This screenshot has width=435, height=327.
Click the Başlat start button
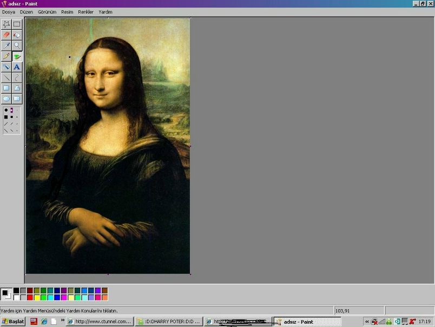pyautogui.click(x=13, y=322)
